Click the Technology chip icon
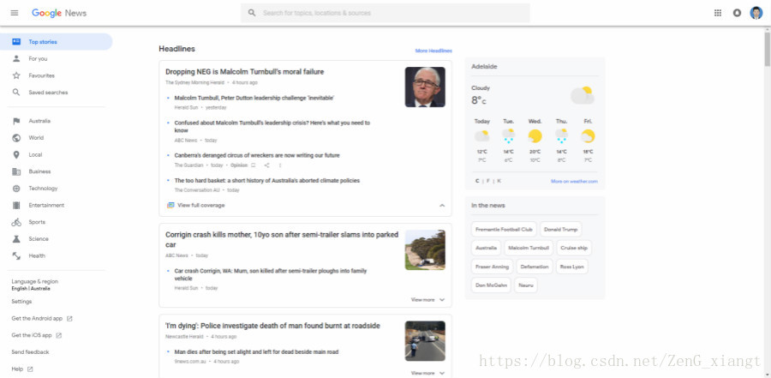 coord(16,188)
